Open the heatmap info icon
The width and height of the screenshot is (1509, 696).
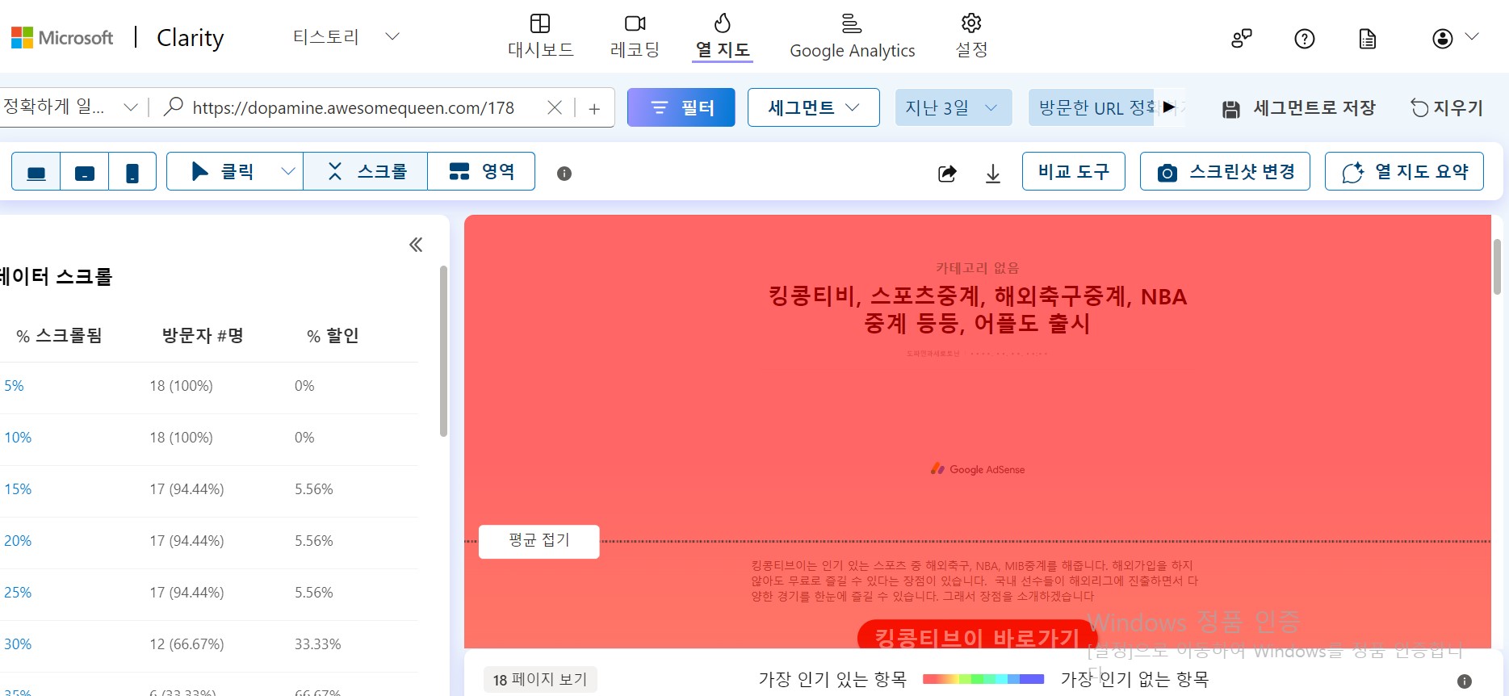click(564, 174)
